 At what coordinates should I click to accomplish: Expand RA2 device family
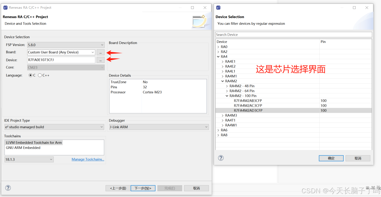coord(218,52)
